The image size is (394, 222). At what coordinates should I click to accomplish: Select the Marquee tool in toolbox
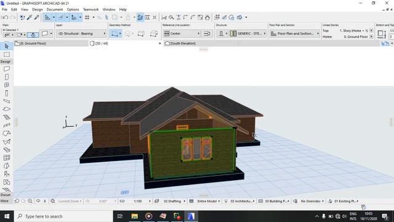click(x=7, y=55)
